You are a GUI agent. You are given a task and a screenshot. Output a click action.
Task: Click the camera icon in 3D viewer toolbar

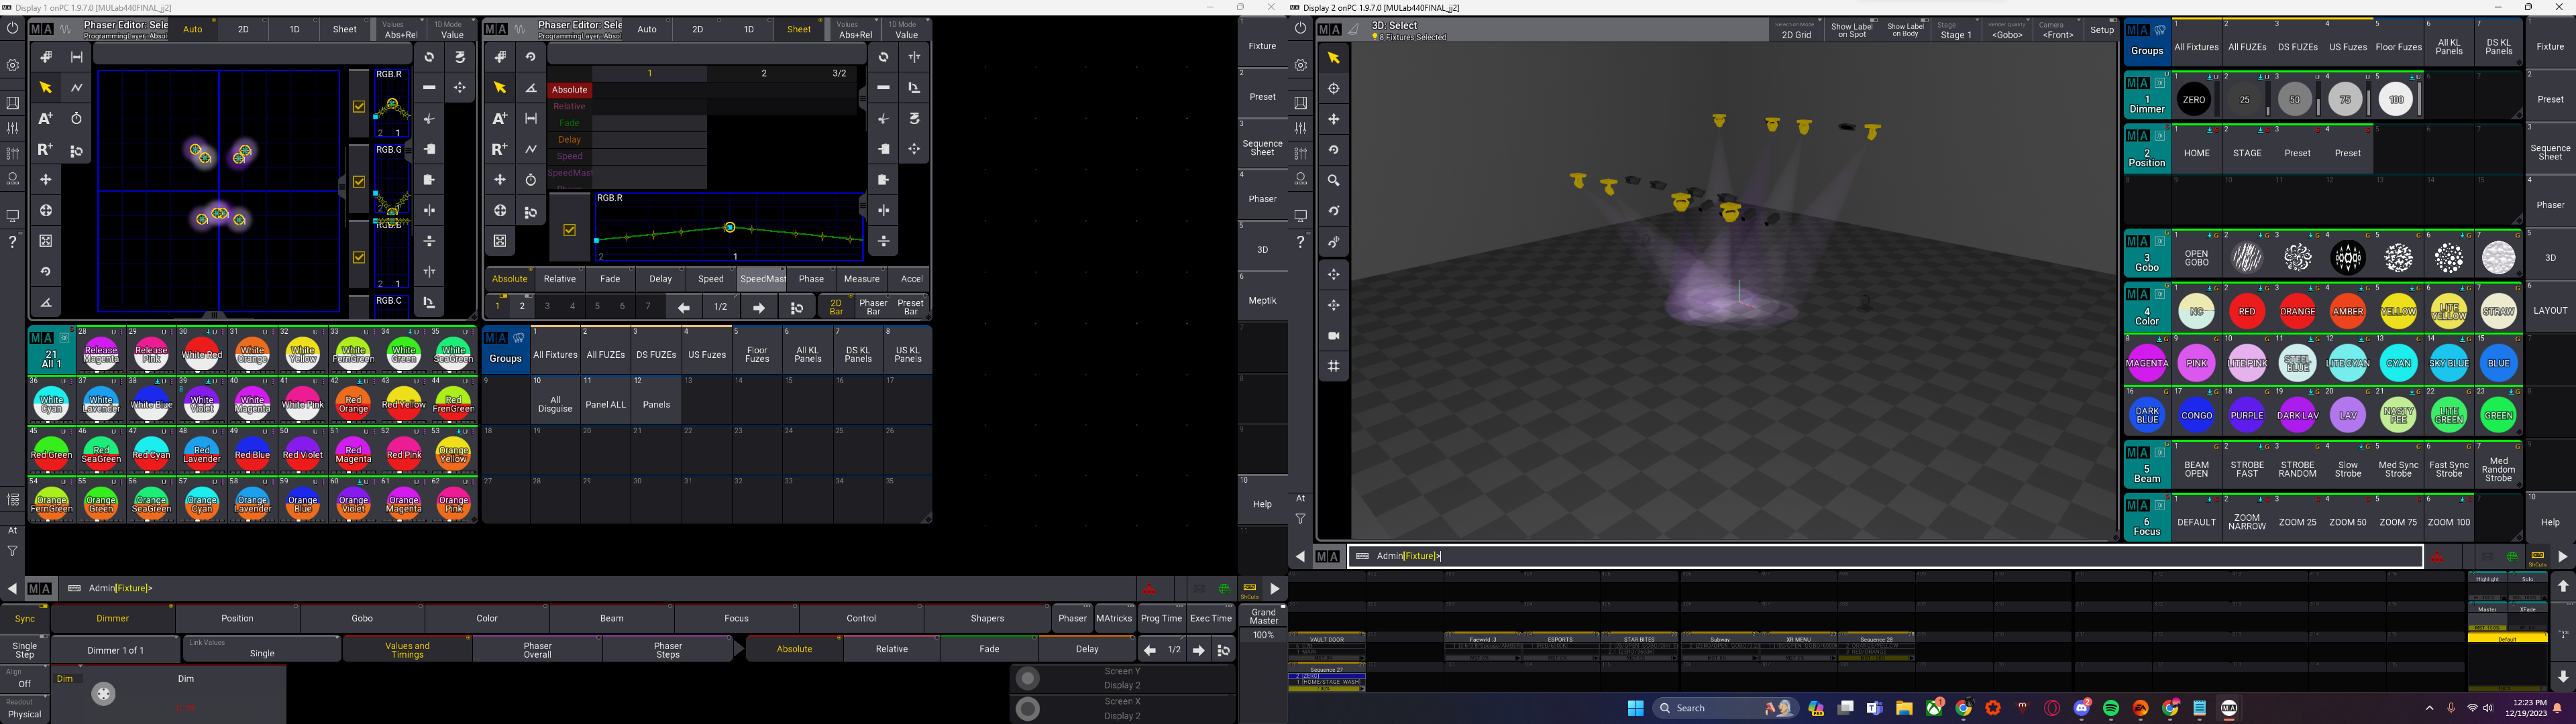1333,336
